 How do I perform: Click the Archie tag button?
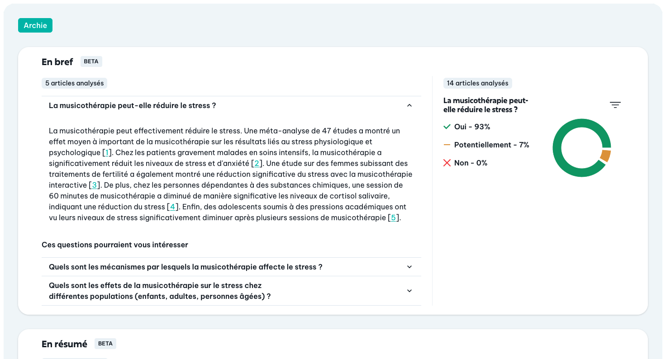35,25
